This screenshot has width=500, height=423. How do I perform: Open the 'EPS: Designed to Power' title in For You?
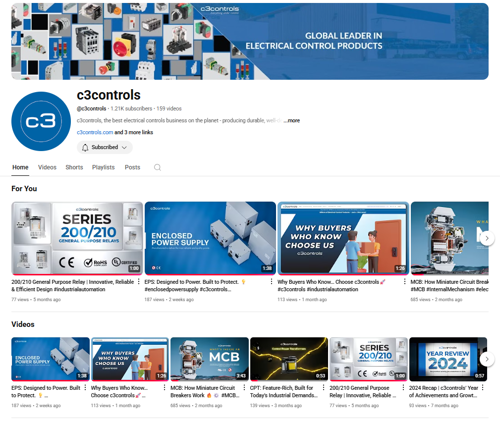click(195, 286)
